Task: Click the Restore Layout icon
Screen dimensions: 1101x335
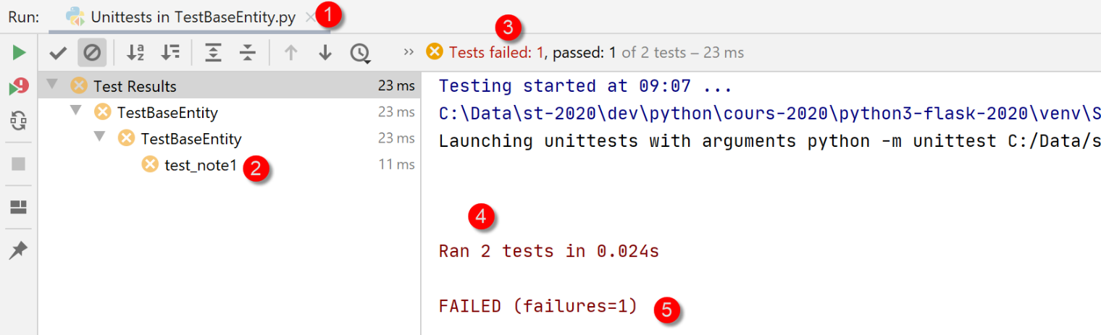Action: click(19, 208)
